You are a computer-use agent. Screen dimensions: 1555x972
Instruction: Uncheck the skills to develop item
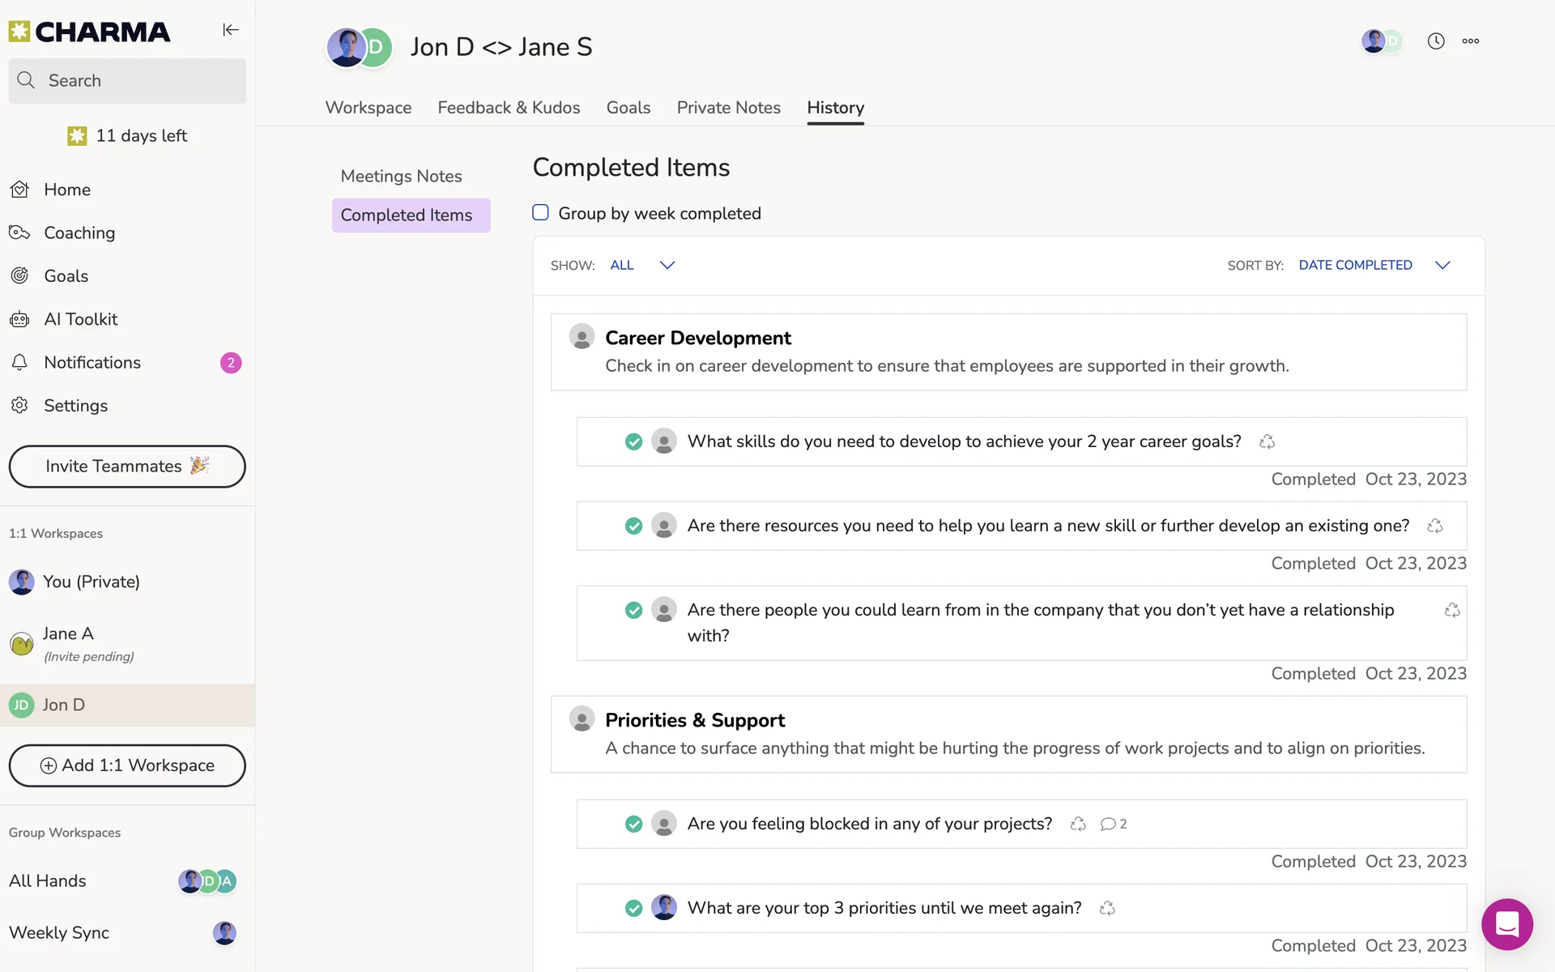[x=633, y=441]
